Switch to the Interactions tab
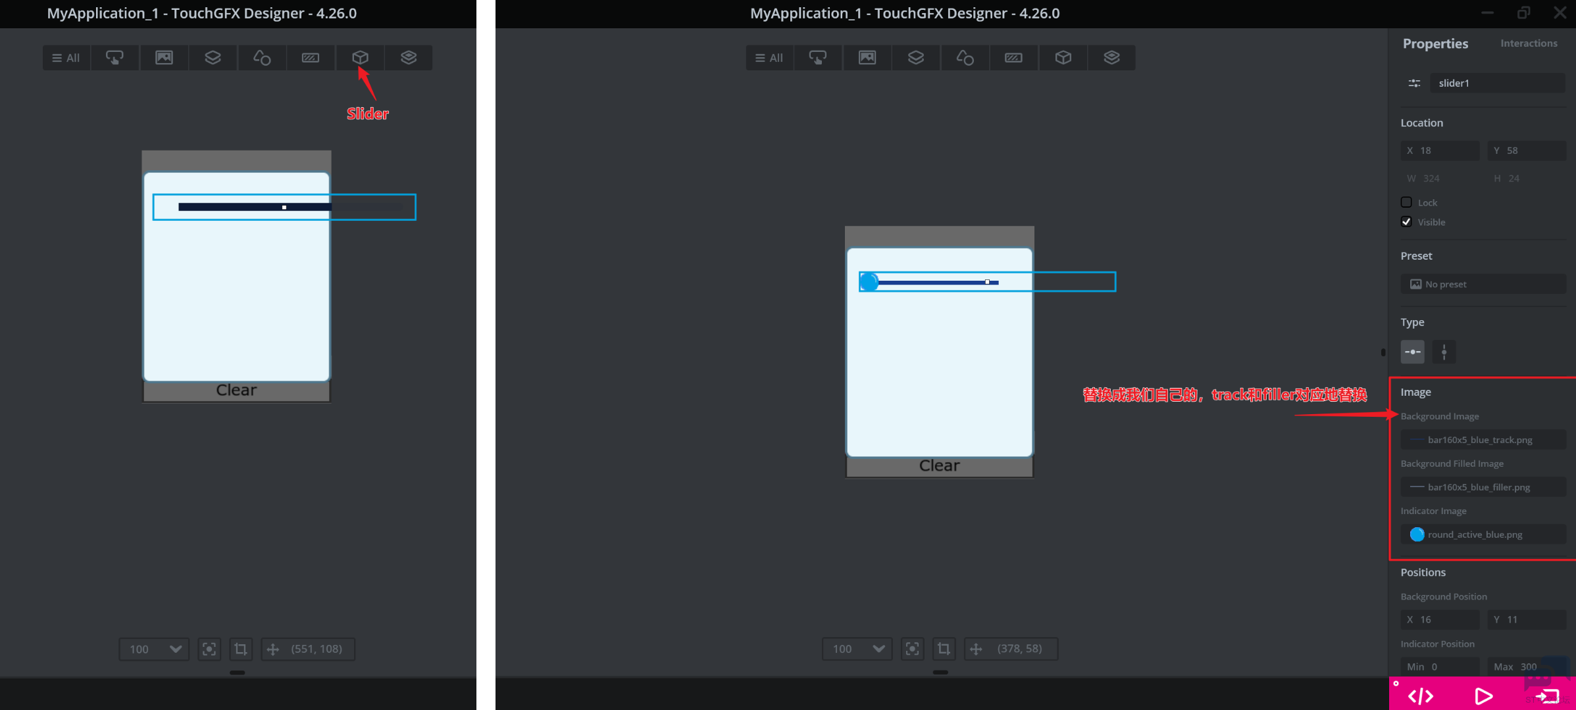 tap(1528, 43)
